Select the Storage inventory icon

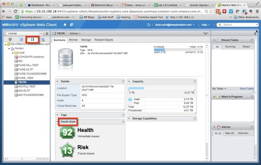coord(32,40)
